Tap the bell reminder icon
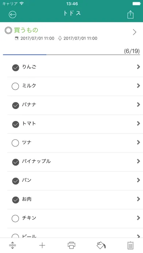This screenshot has height=253, width=143. (60, 38)
